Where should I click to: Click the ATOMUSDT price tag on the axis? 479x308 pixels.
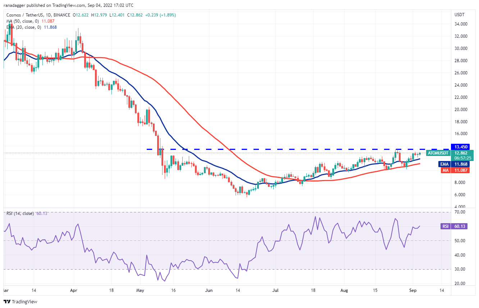(x=438, y=153)
